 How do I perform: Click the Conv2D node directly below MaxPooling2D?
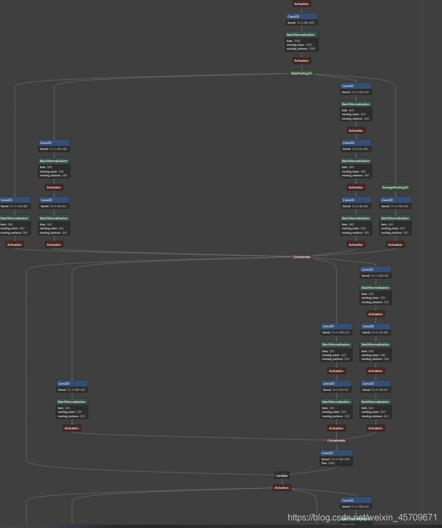click(356, 89)
